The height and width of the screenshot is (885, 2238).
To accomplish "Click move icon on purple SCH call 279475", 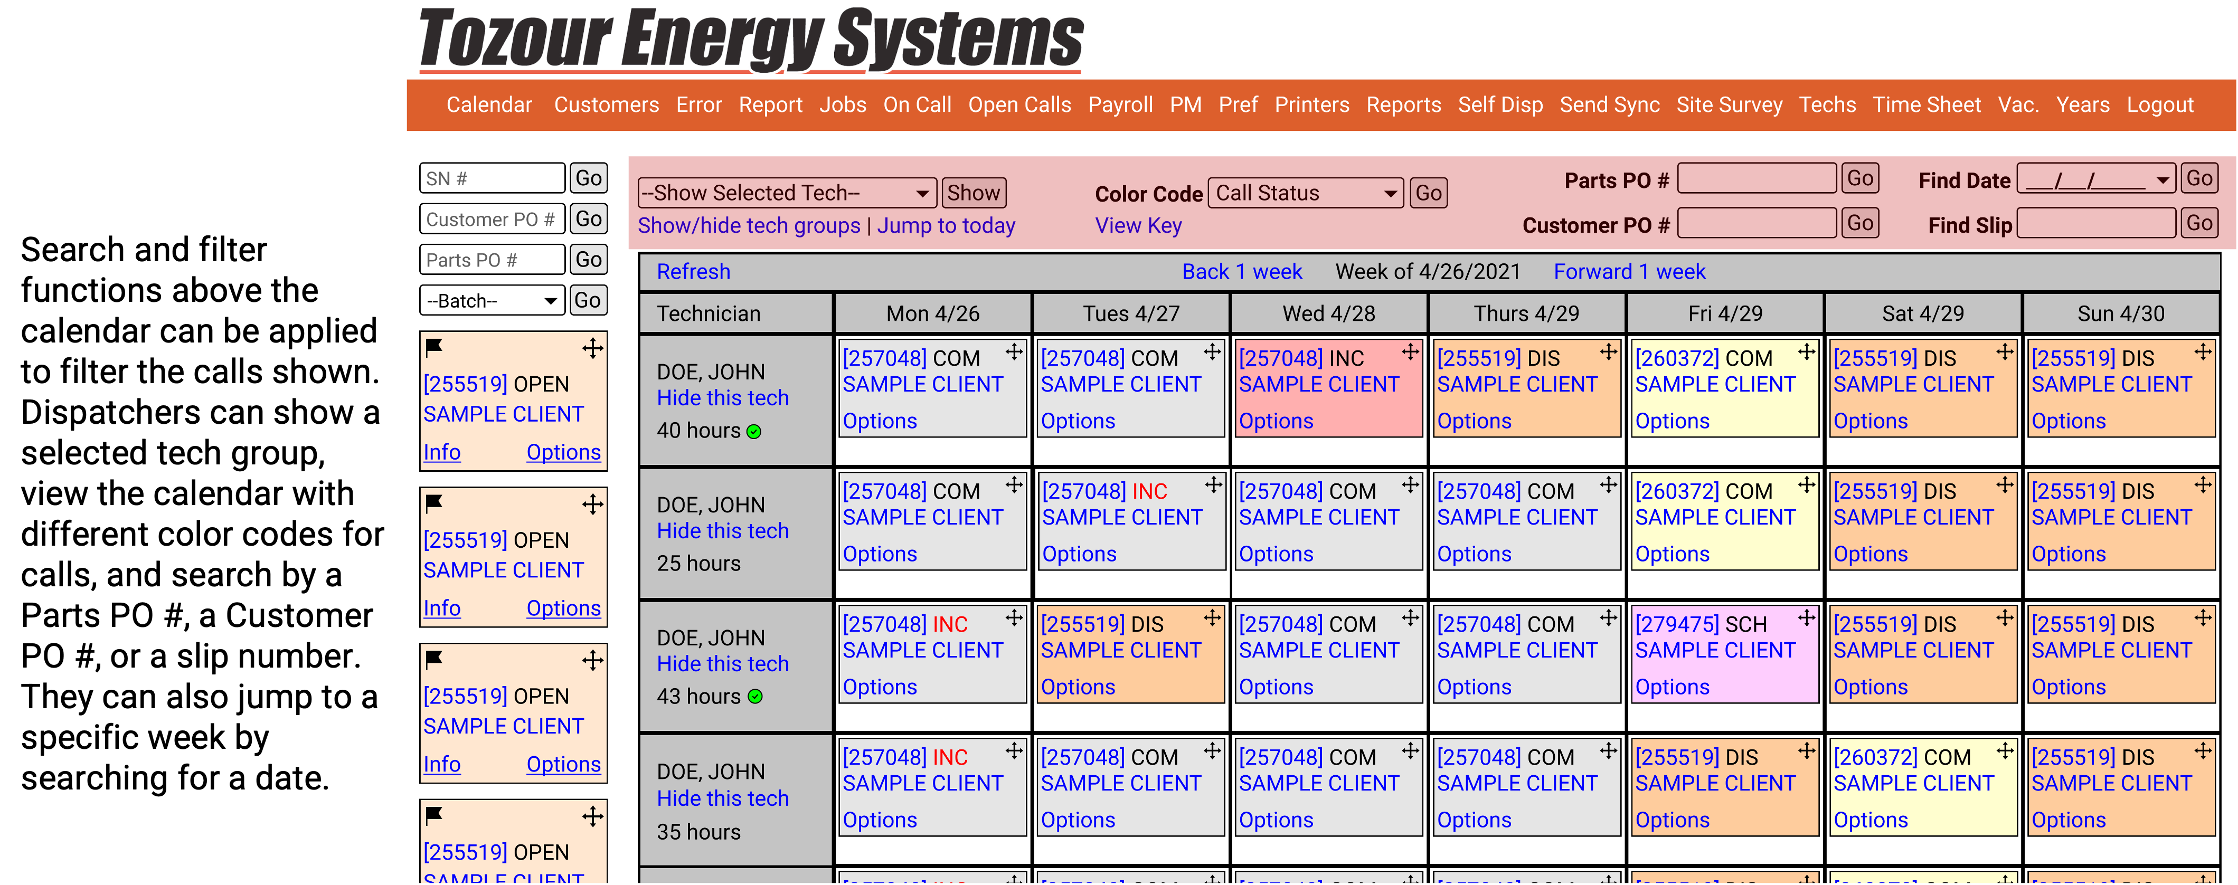I will point(1806,617).
